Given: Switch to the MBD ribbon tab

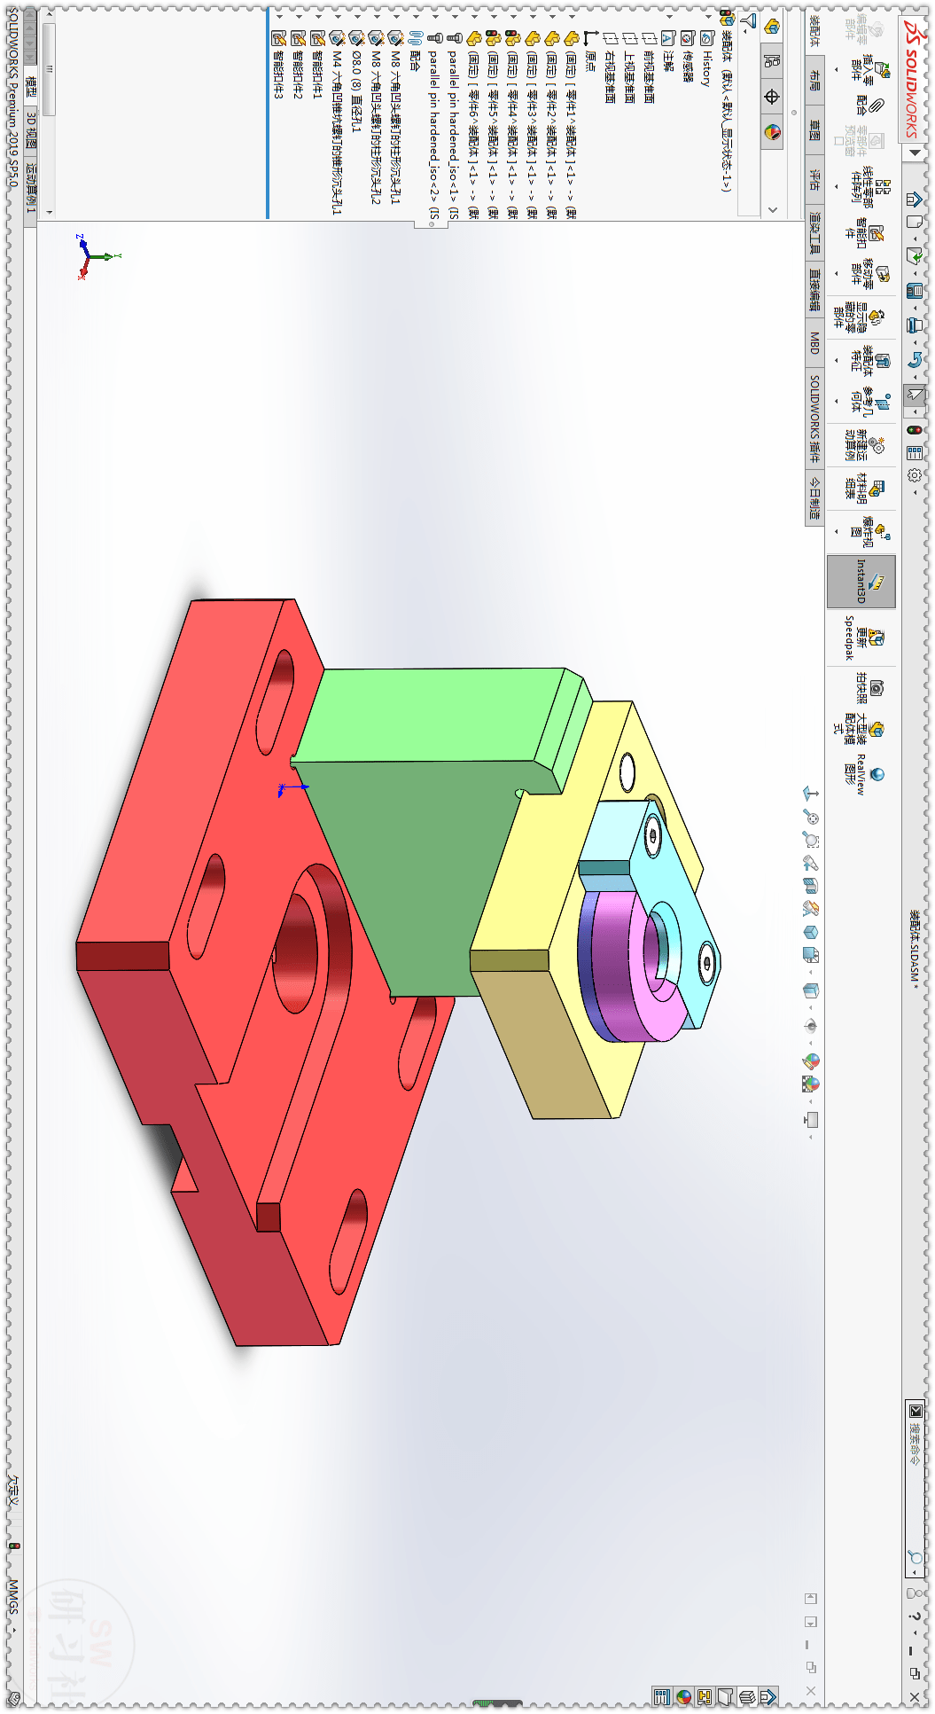Looking at the screenshot, I should (815, 342).
